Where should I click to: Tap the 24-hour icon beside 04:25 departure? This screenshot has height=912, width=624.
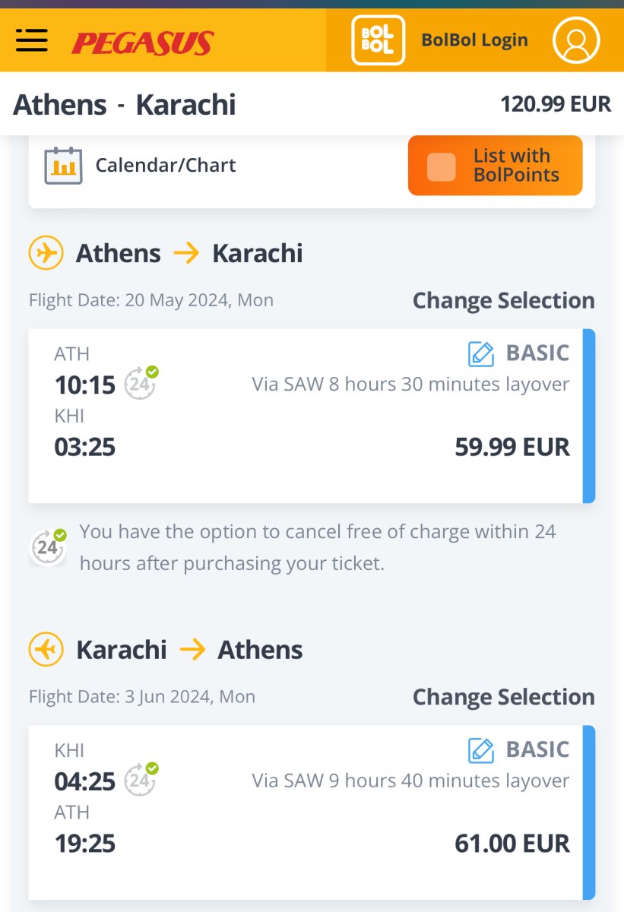[141, 779]
